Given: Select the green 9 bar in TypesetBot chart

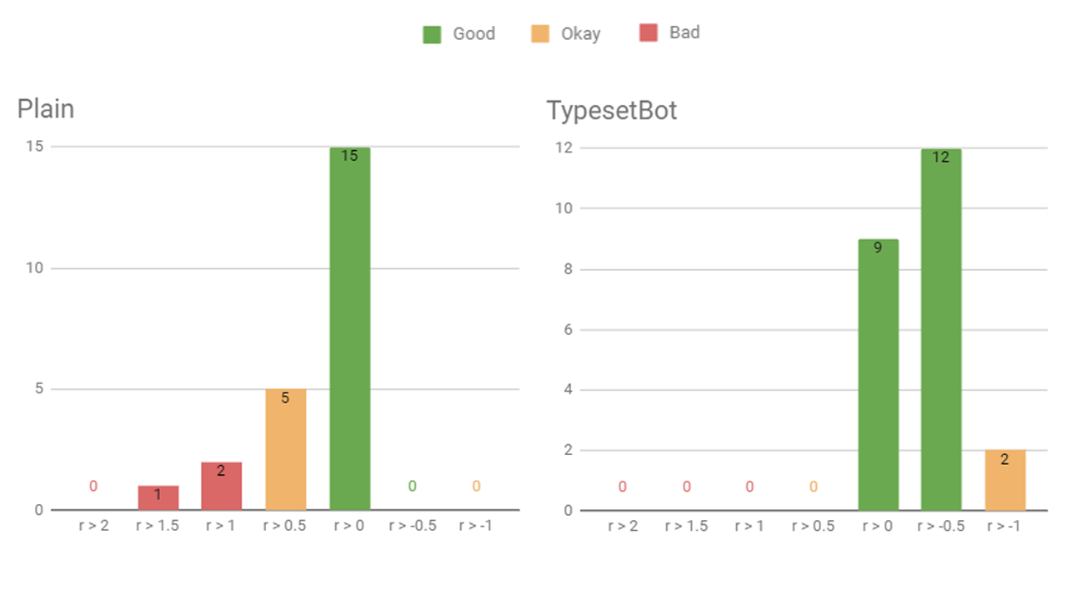Looking at the screenshot, I should pos(878,375).
